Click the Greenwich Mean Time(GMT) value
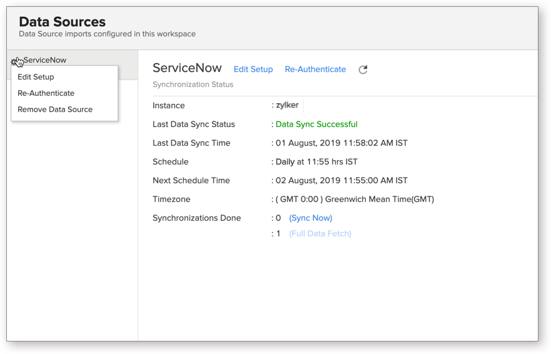The width and height of the screenshot is (551, 354). (355, 200)
